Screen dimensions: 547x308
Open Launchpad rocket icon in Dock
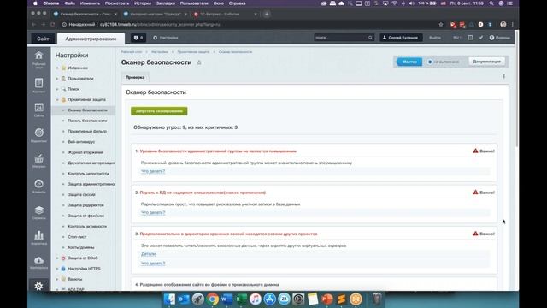pos(198,299)
